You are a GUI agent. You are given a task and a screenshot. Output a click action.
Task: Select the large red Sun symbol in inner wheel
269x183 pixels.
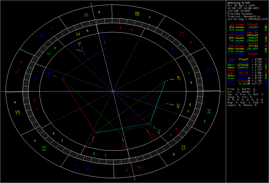click(x=152, y=136)
